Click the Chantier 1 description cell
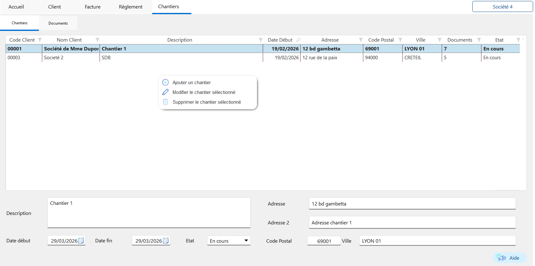Viewport: 535px width, 266px height. 181,49
